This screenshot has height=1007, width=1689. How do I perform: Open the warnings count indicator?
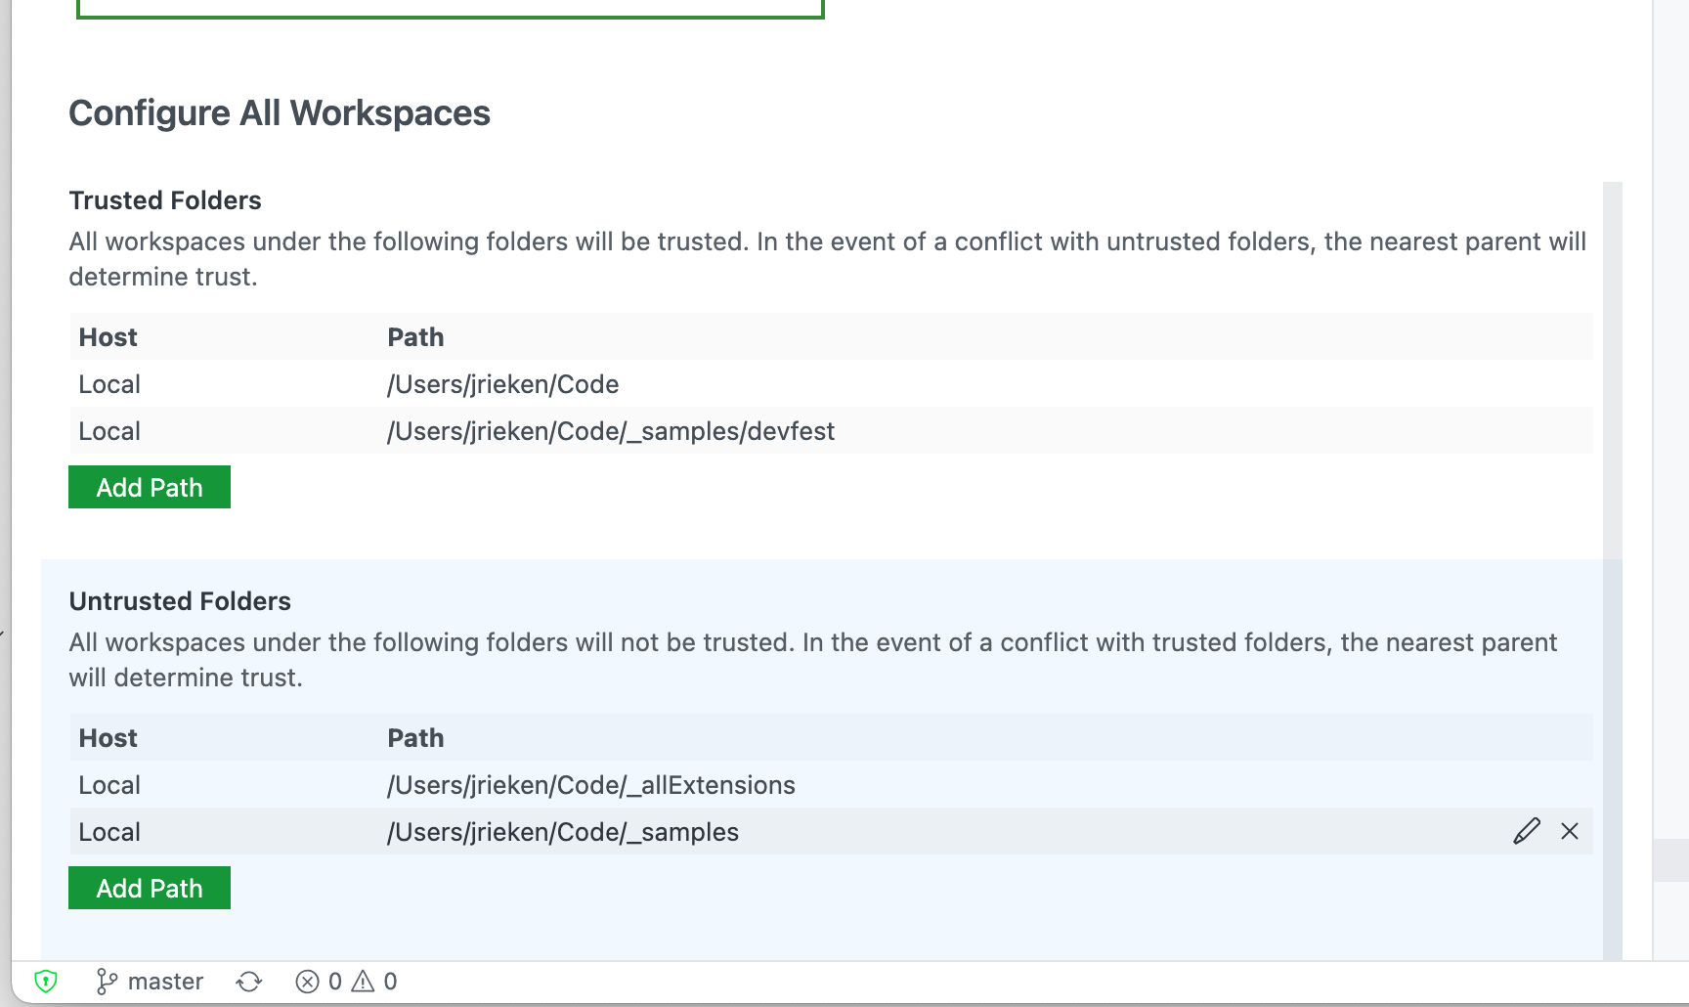click(x=376, y=981)
